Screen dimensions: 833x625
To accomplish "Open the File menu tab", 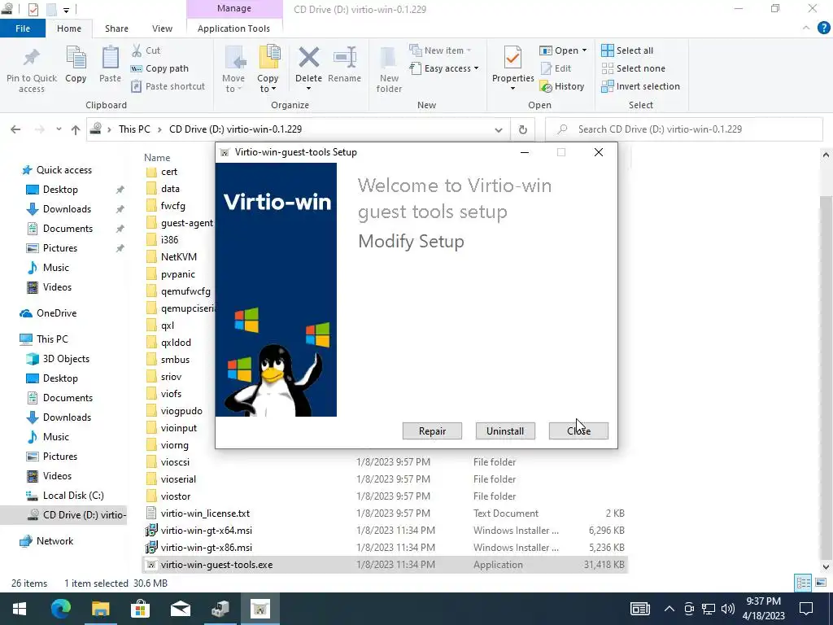I will tap(22, 28).
